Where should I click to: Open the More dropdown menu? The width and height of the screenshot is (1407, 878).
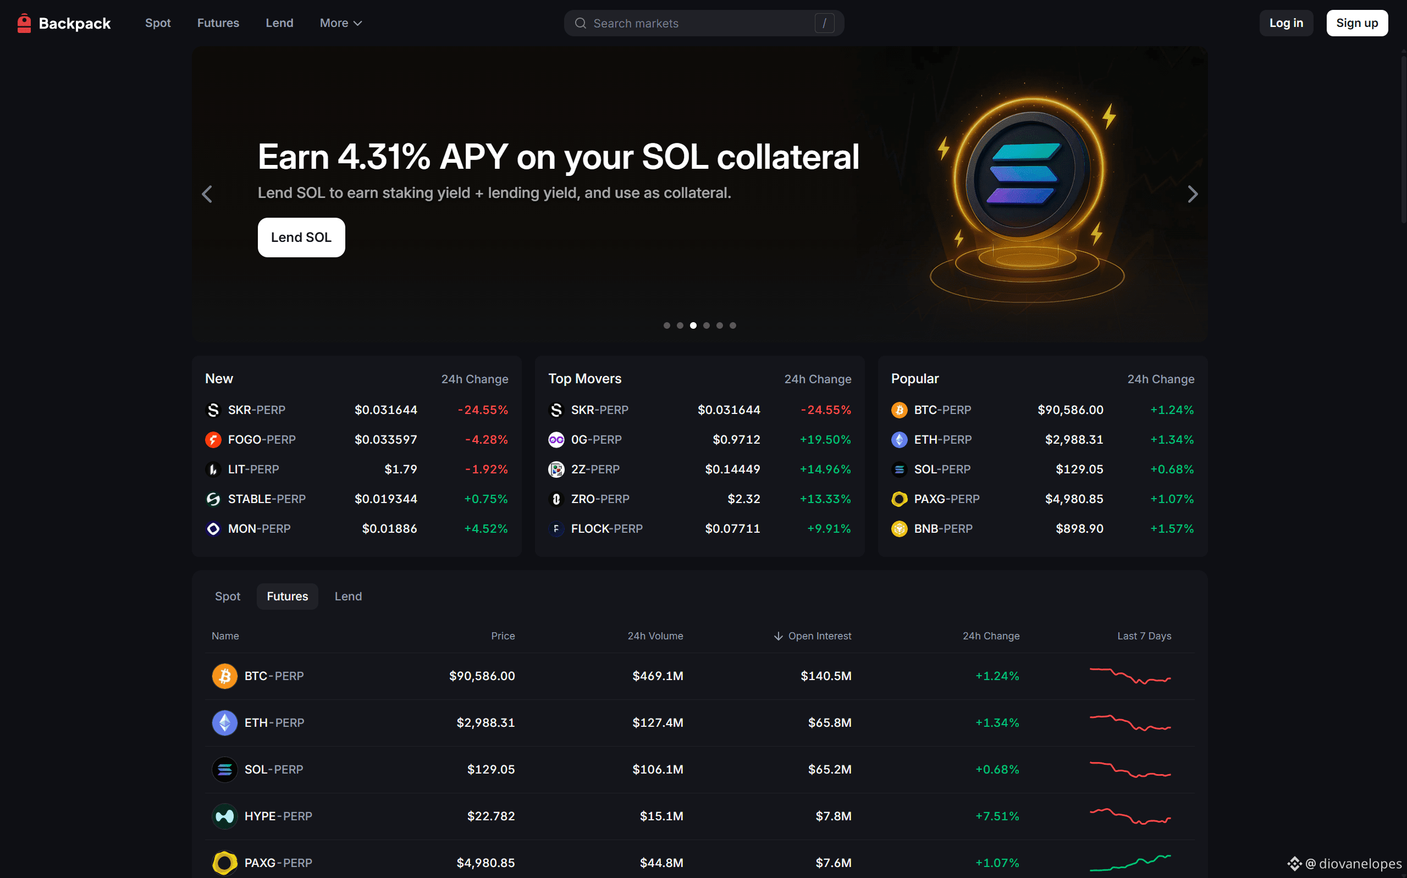(x=340, y=23)
